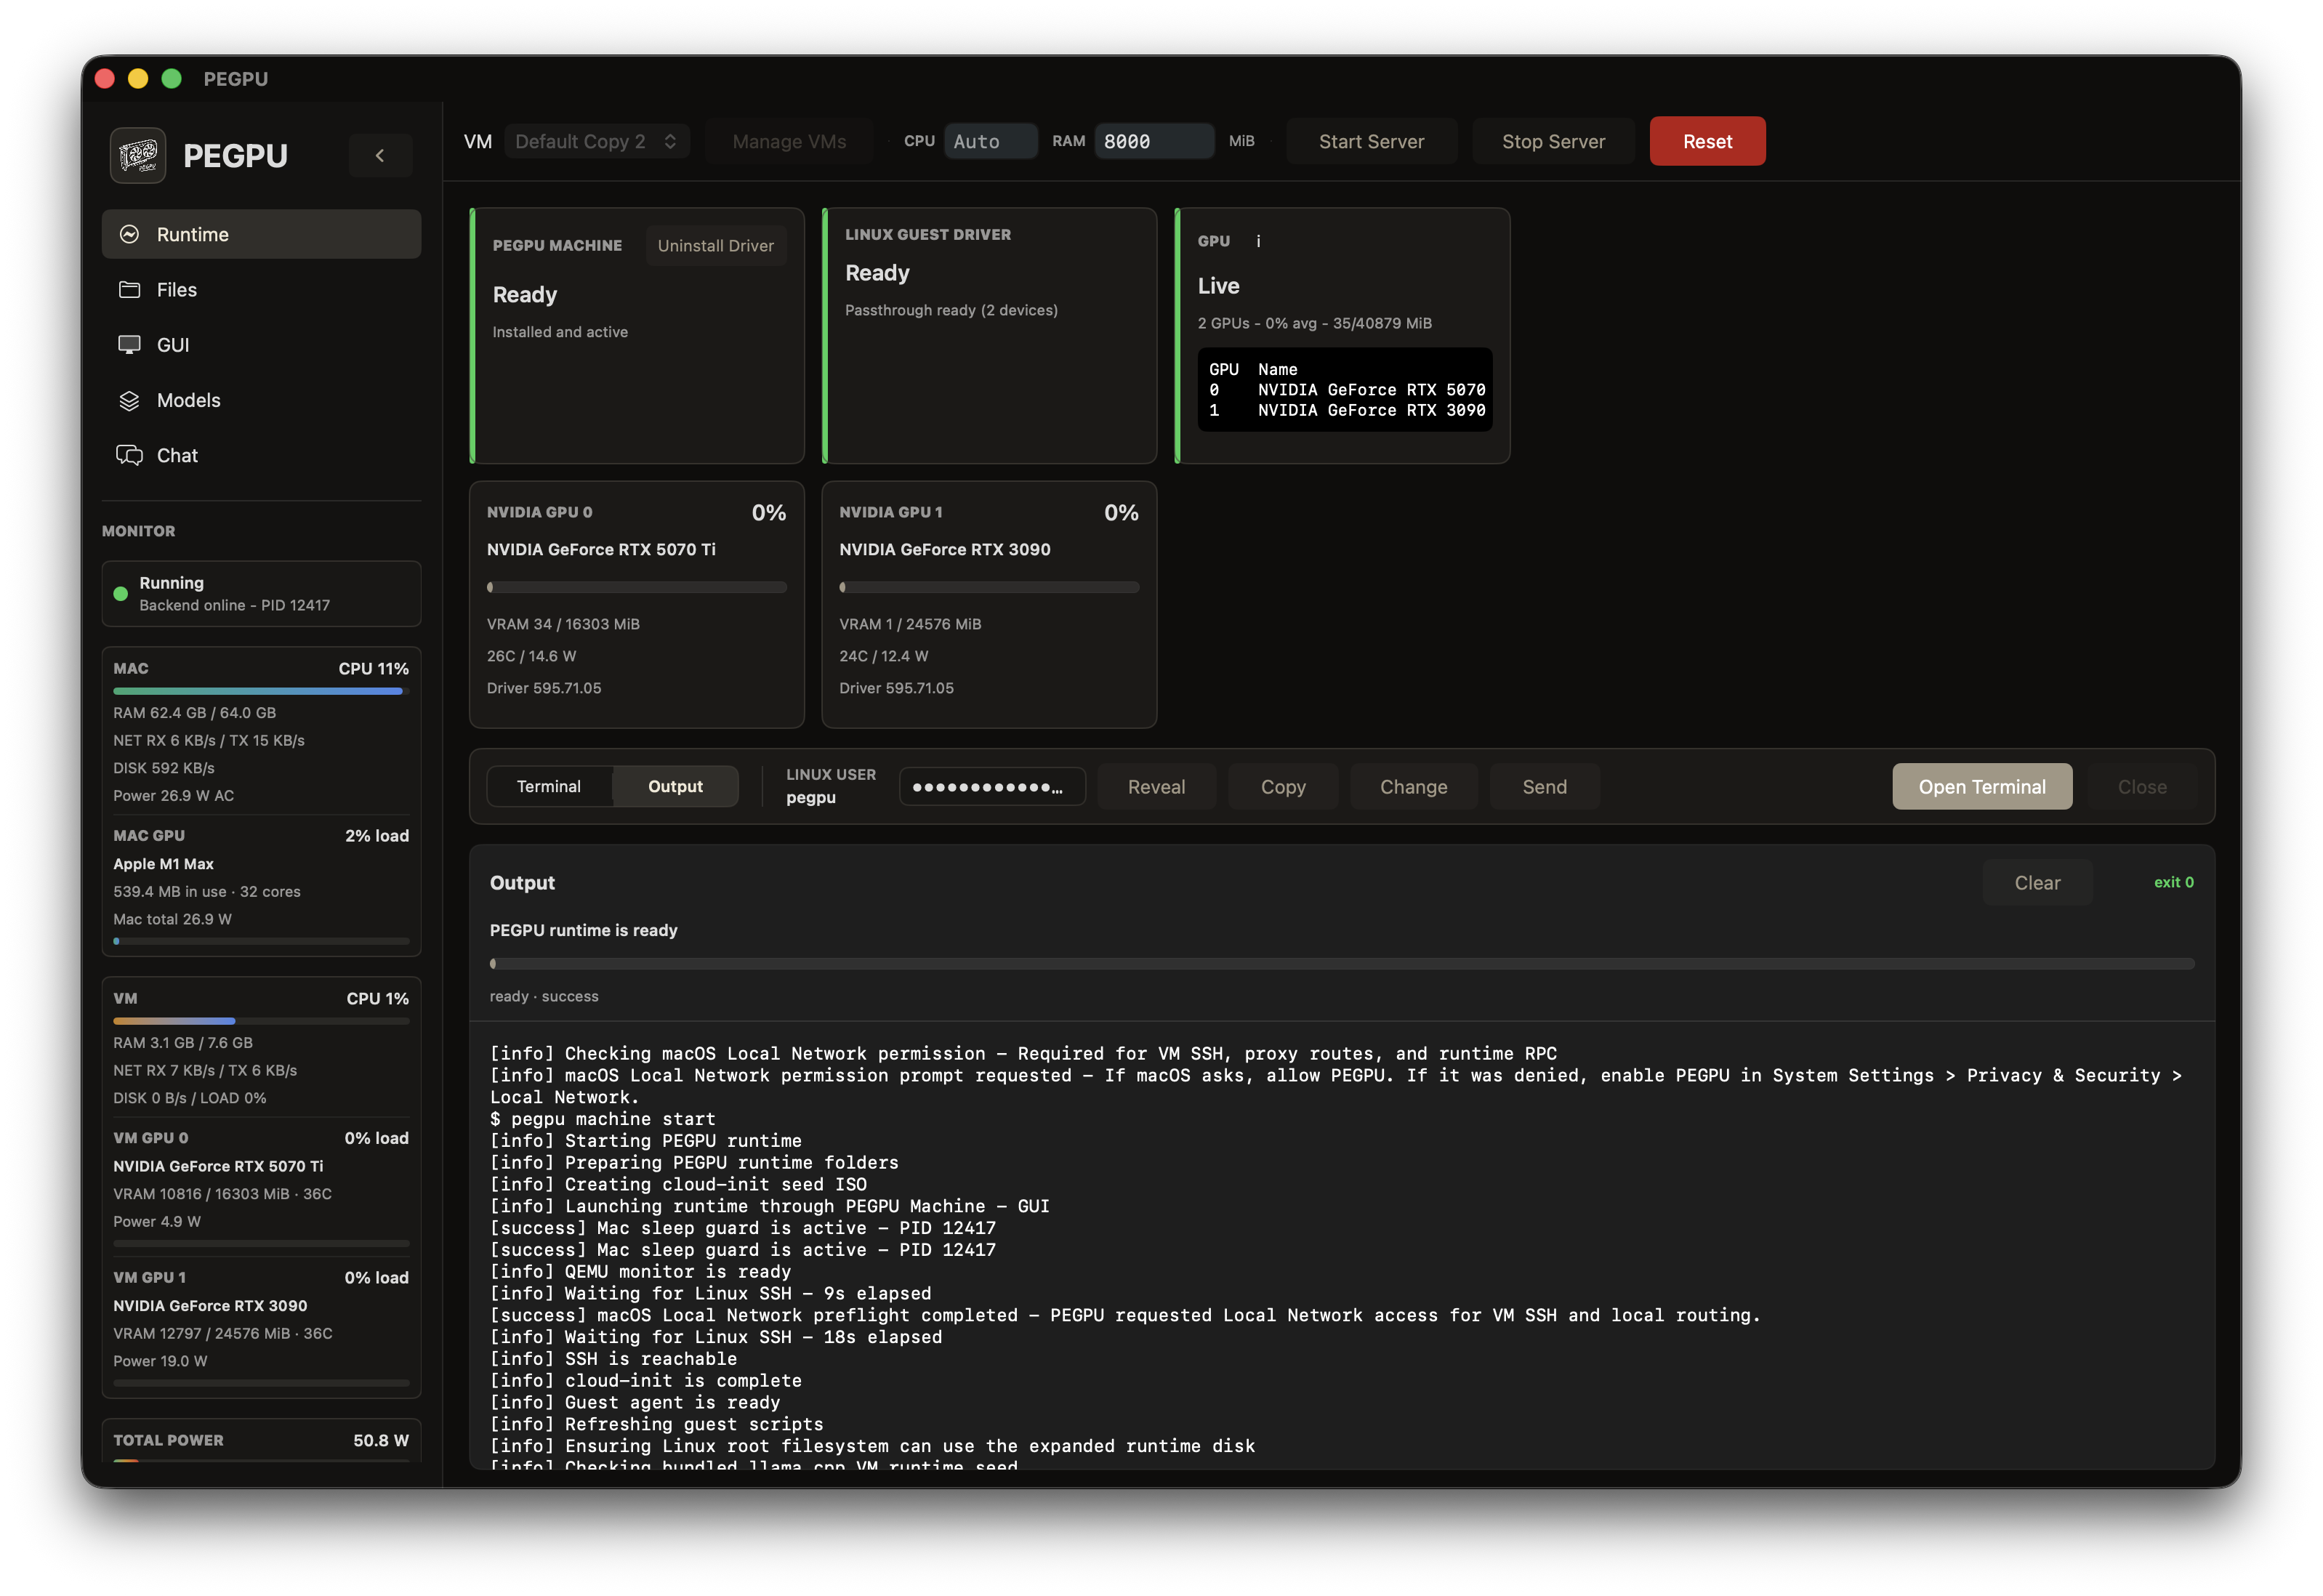
Task: Click the 'Apple M1 Max' label
Action: pos(163,864)
